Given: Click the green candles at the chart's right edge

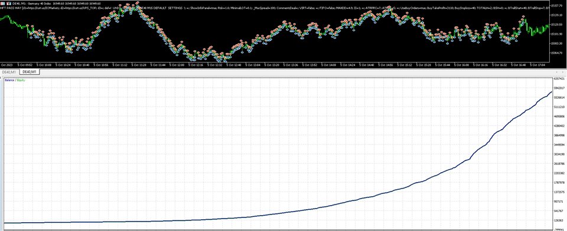Looking at the screenshot, I should pos(539,29).
